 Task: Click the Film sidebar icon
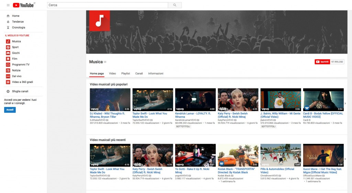click(x=8, y=59)
